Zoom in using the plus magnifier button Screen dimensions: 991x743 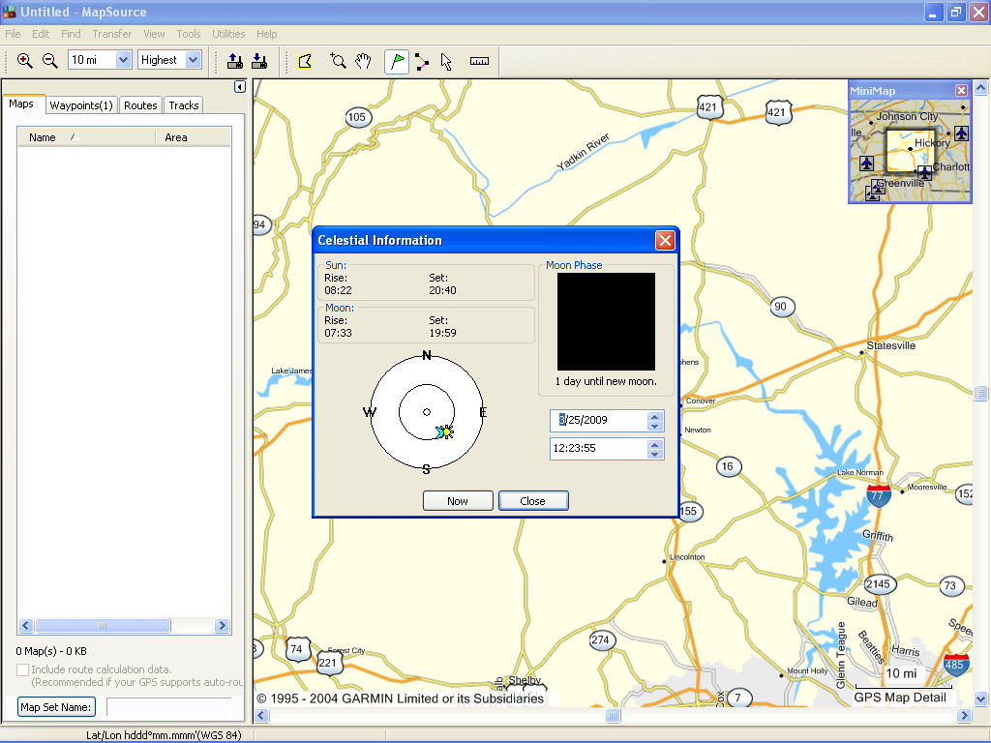[24, 61]
